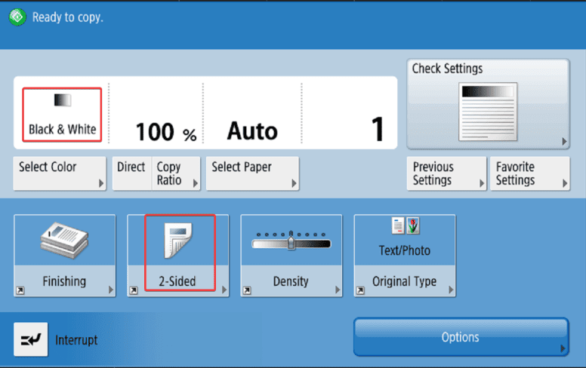Tap the shortcut arrow on Finishing button
The width and height of the screenshot is (586, 368).
20,290
